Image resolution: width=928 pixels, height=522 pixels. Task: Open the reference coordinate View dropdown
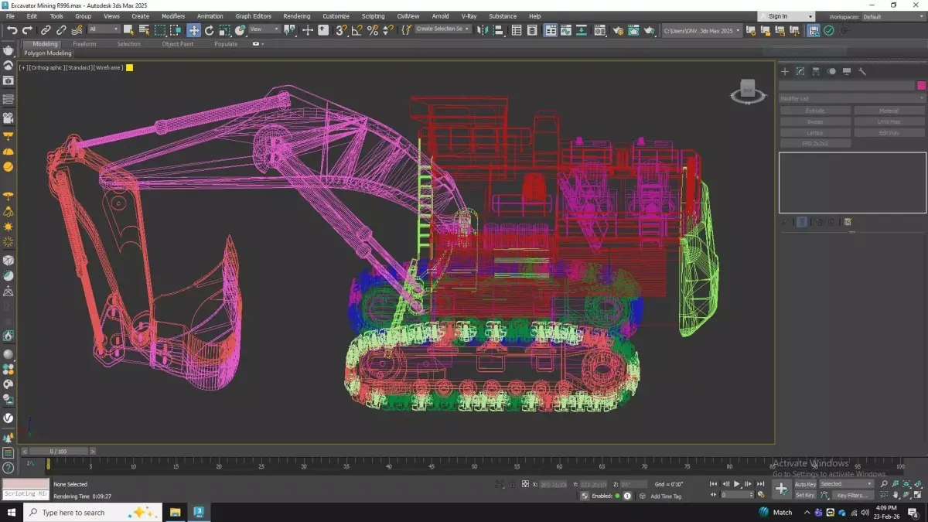tap(264, 29)
